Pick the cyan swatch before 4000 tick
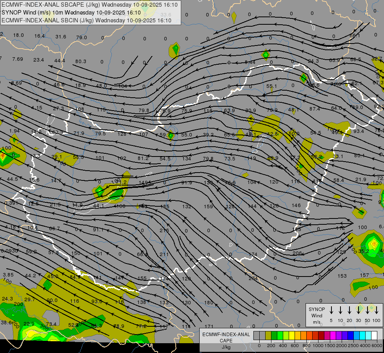 click(362, 335)
